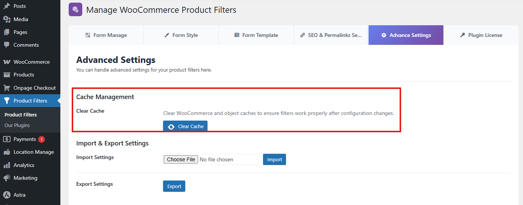This screenshot has width=523, height=205.
Task: Click the refresh icon on Clear Cache button
Action: click(x=171, y=127)
